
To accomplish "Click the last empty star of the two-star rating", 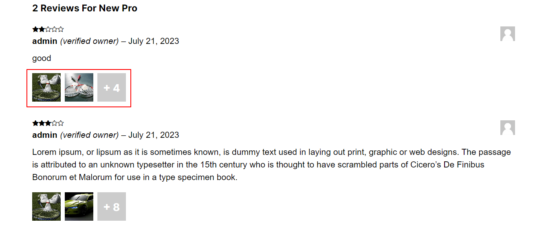I will (61, 29).
